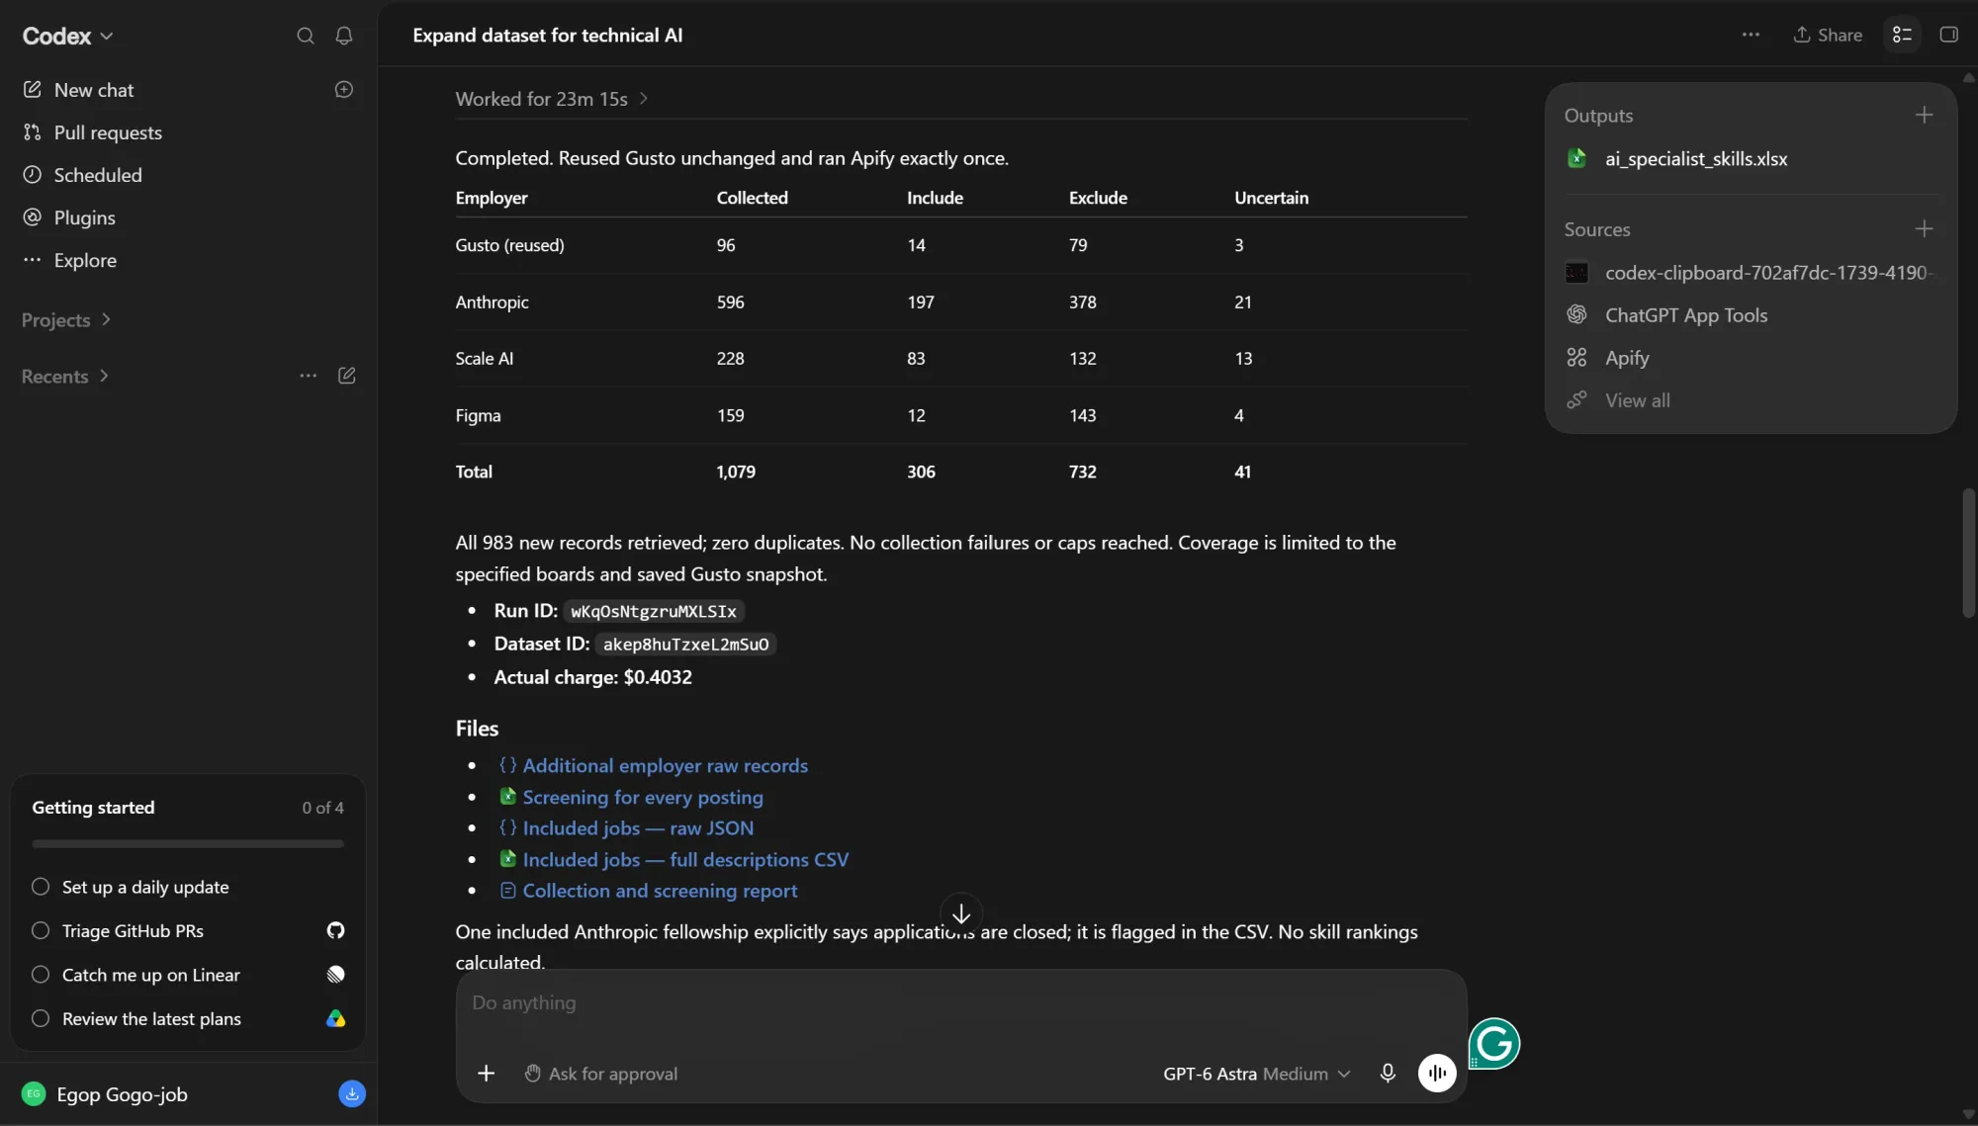
Task: Select the Catch me up on Linear radio
Action: [x=41, y=975]
